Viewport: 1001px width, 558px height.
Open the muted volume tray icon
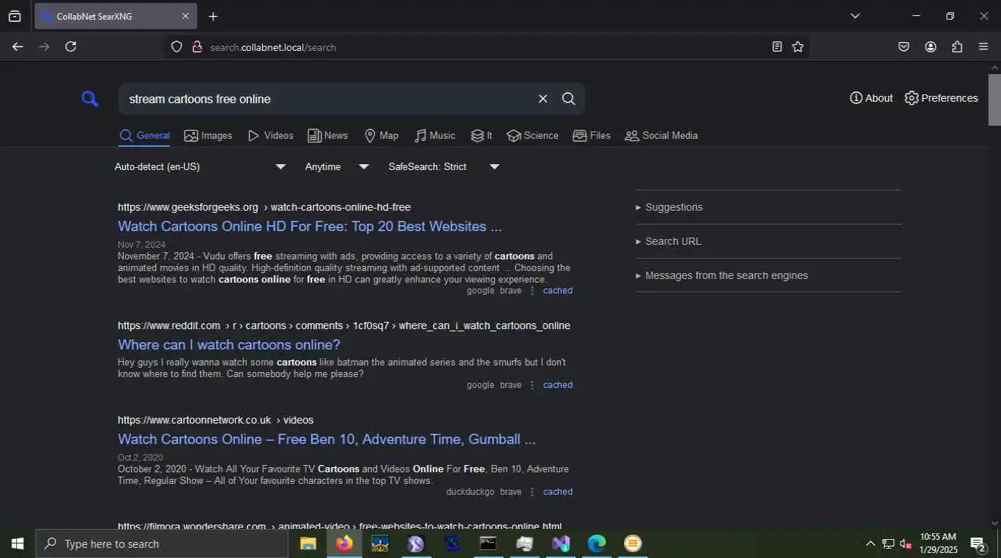tap(906, 543)
